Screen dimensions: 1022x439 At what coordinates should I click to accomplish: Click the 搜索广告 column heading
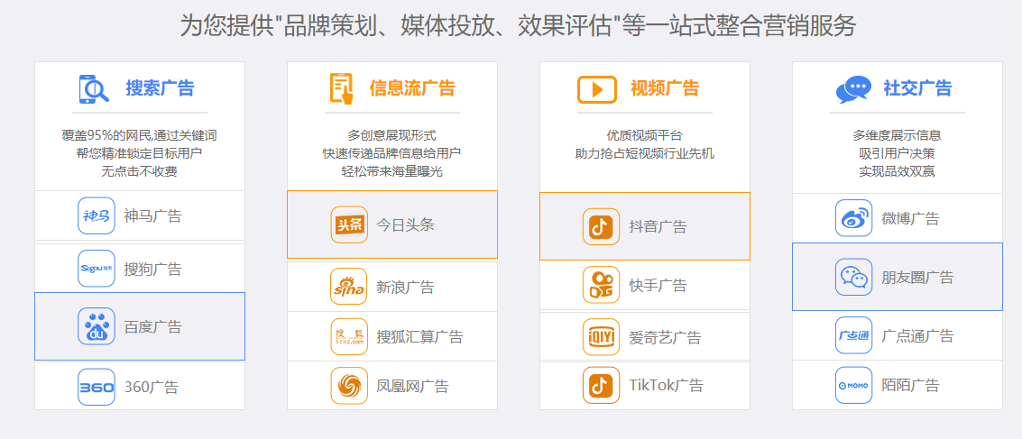click(x=160, y=88)
